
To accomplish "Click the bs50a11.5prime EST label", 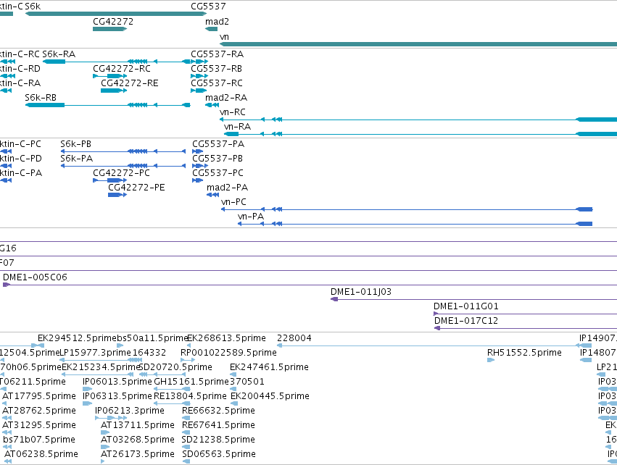I will (x=152, y=338).
